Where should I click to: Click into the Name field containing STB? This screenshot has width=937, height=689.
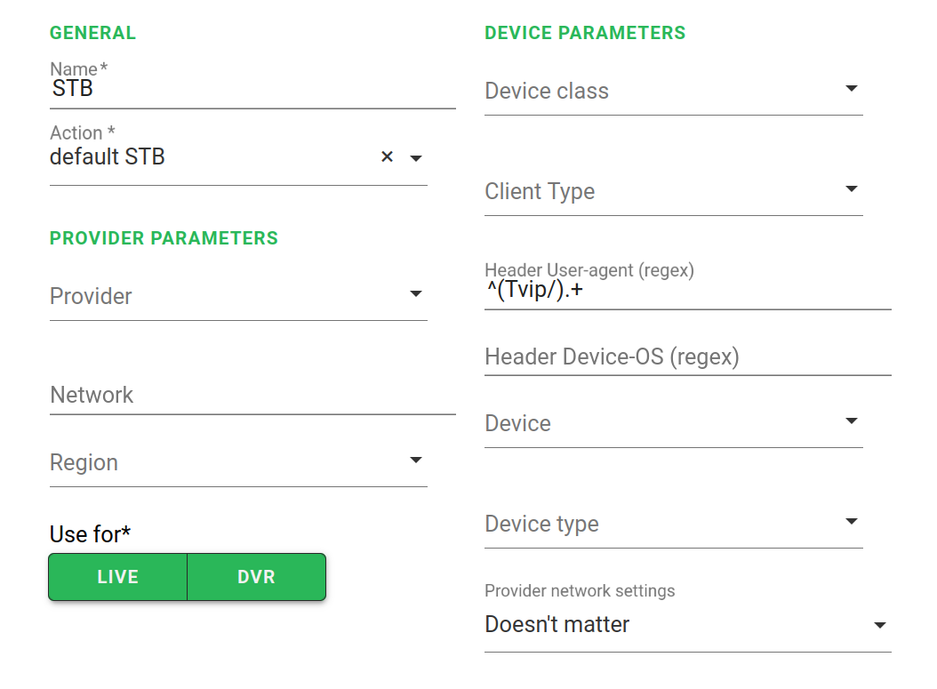point(252,89)
